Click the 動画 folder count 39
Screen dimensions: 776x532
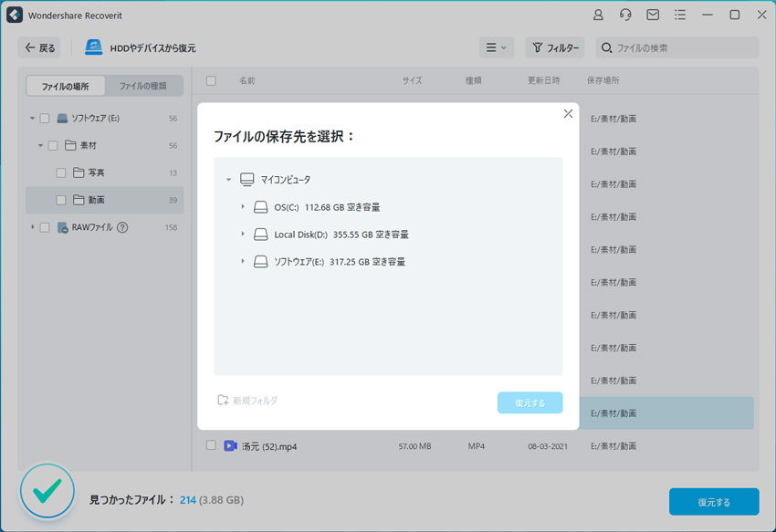[x=173, y=201]
